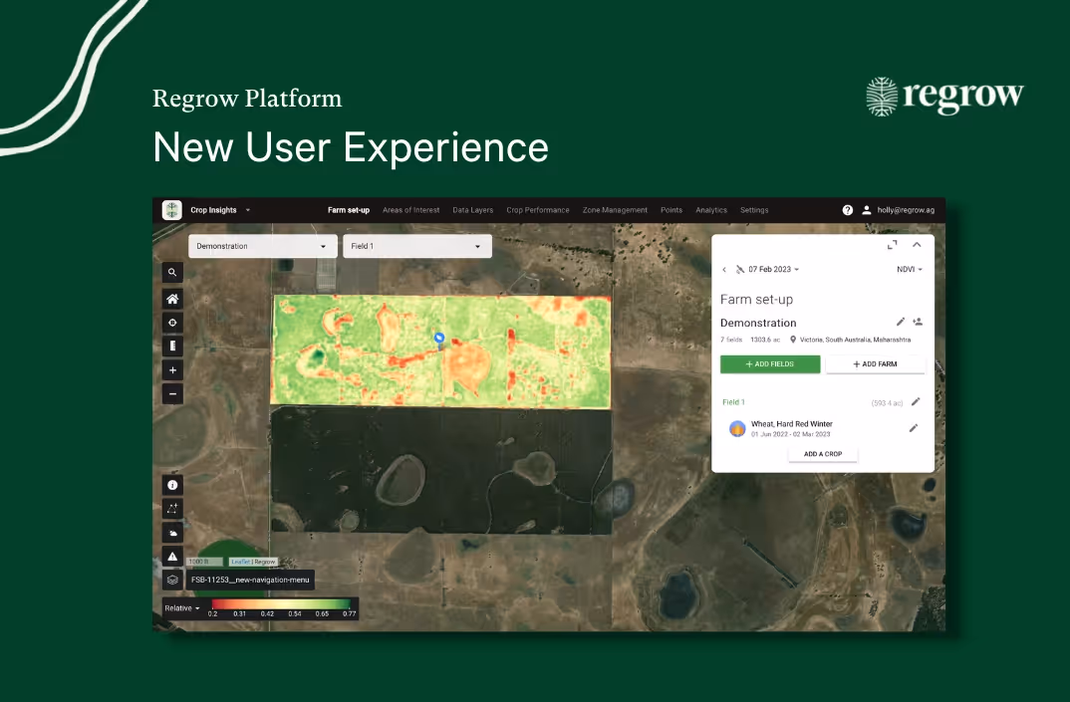Click the 7 fields count text
The width and height of the screenshot is (1070, 702).
pyautogui.click(x=731, y=340)
